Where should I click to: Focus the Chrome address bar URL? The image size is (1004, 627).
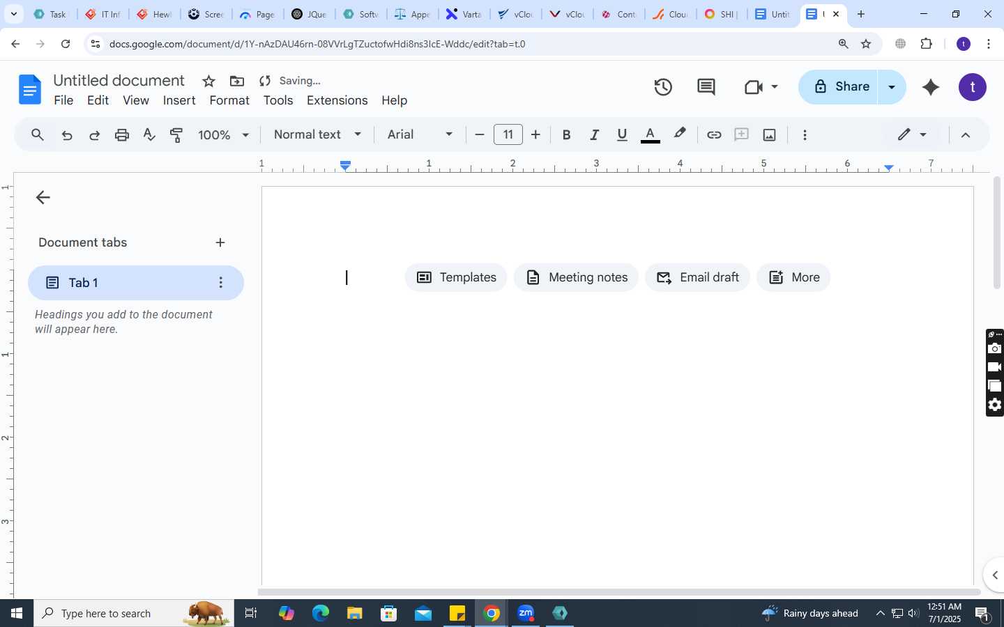317,44
